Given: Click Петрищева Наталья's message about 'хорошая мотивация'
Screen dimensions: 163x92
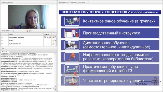Looking at the screenshot, I should coord(26,74).
